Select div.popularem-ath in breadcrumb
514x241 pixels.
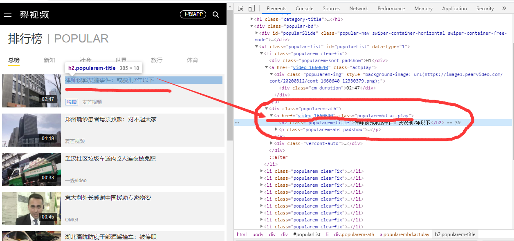pyautogui.click(x=354, y=234)
